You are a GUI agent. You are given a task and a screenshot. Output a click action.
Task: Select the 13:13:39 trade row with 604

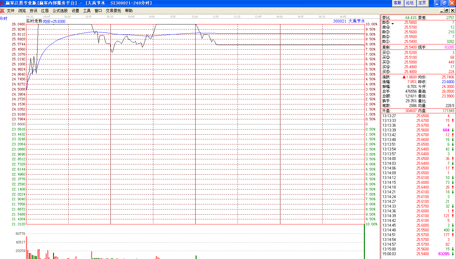pos(418,130)
